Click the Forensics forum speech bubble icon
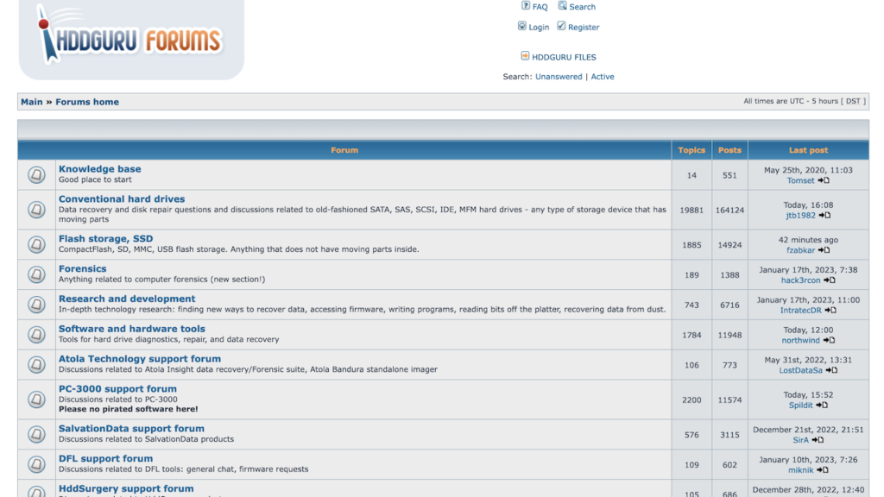Viewport: 884px width, 497px height. click(x=35, y=274)
